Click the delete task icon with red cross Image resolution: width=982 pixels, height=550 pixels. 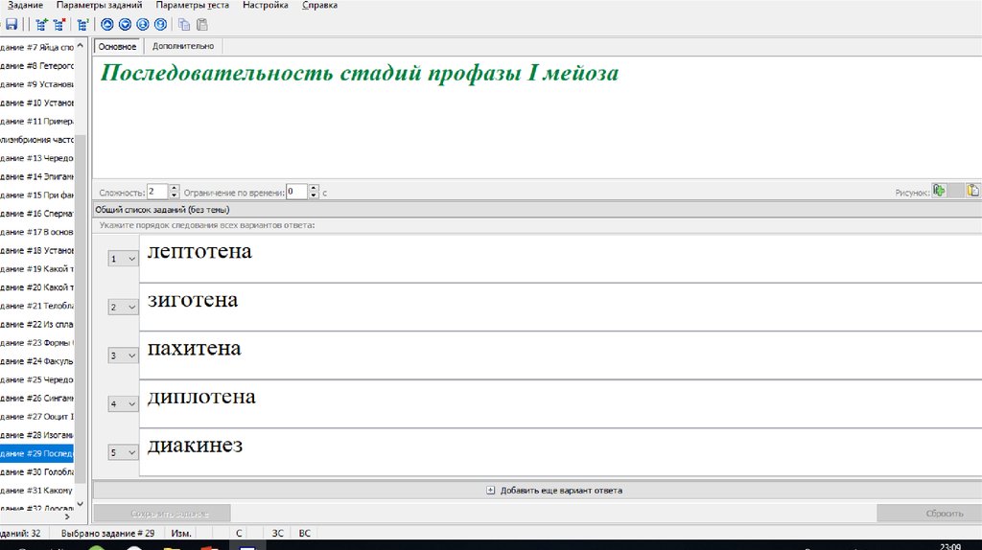click(59, 25)
